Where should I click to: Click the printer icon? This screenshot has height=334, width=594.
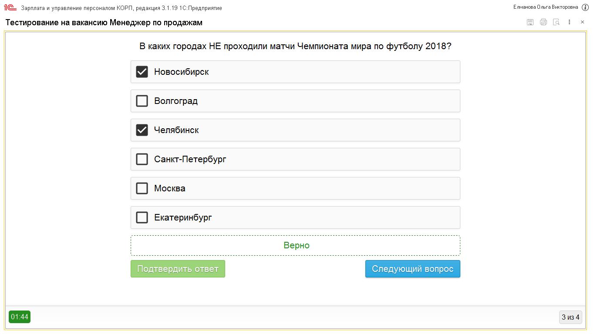pos(543,22)
